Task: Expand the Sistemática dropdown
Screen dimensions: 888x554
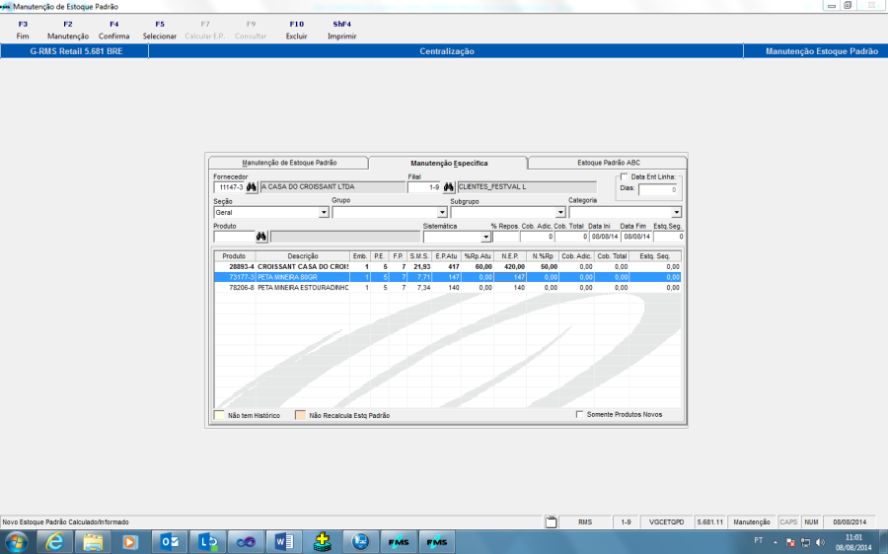Action: 485,237
